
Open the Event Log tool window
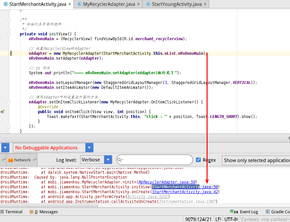tap(244, 212)
